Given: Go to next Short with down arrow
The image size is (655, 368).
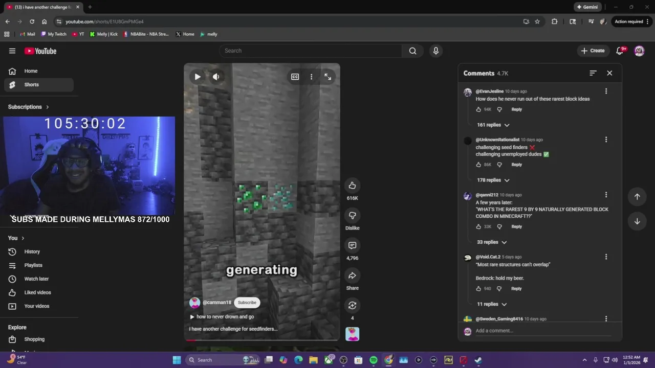Looking at the screenshot, I should click(637, 221).
